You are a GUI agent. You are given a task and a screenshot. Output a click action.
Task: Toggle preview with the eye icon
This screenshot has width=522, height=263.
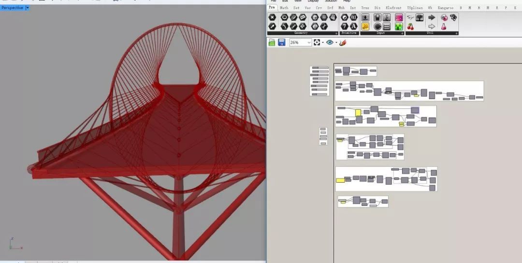pos(330,42)
